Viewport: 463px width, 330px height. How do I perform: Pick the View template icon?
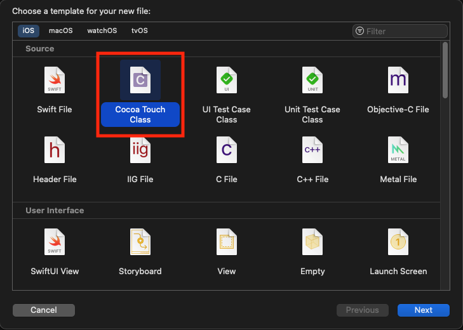point(227,242)
